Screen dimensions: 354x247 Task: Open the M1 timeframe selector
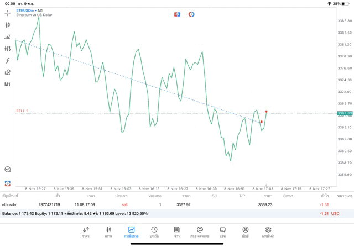[x=8, y=85]
